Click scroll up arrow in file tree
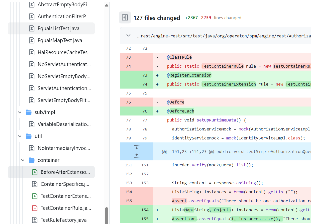 (107, 5)
